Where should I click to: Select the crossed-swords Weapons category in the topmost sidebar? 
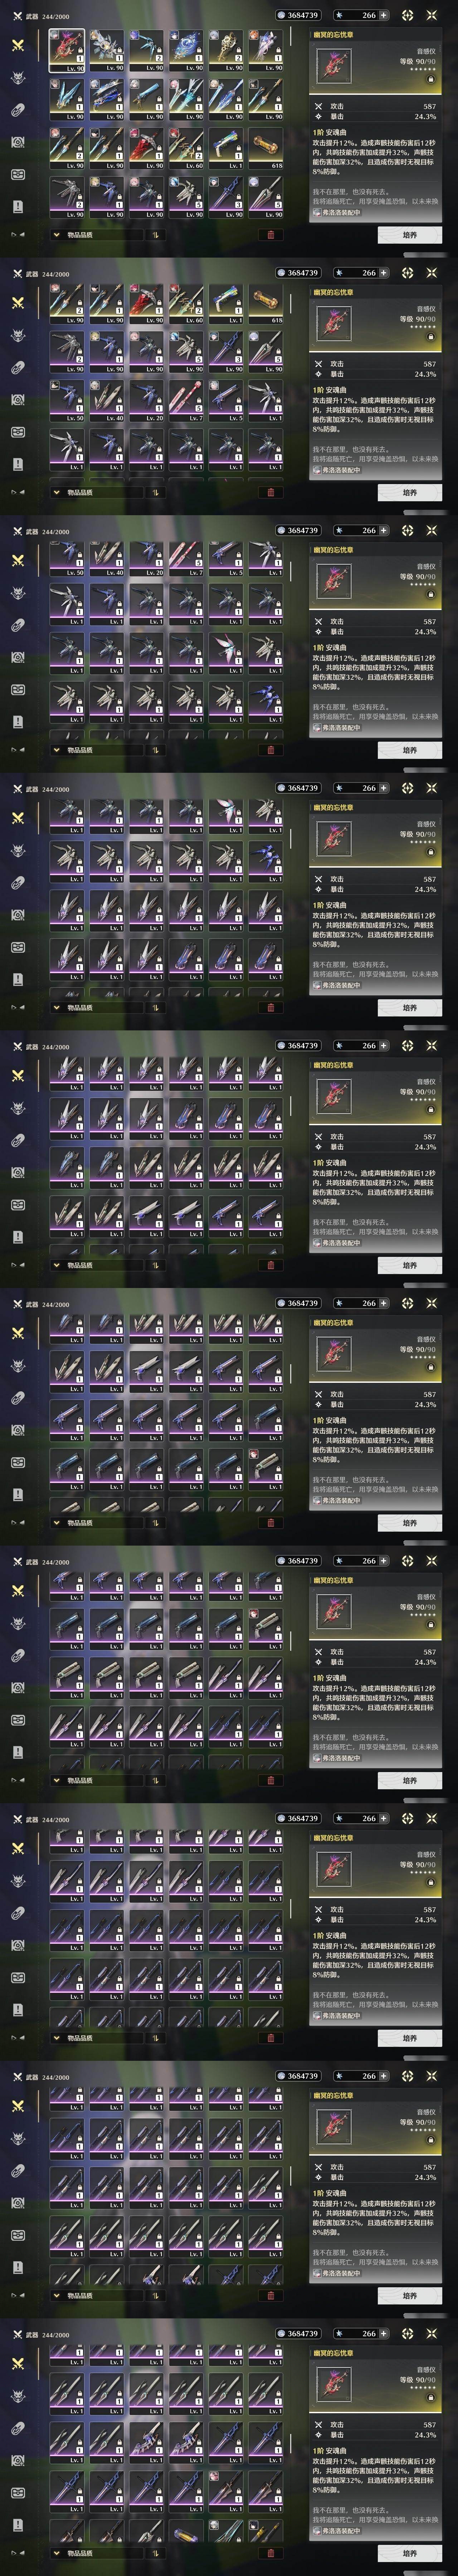[17, 45]
